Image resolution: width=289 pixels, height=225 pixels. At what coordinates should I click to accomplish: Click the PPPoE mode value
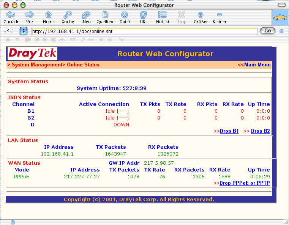click(22, 177)
